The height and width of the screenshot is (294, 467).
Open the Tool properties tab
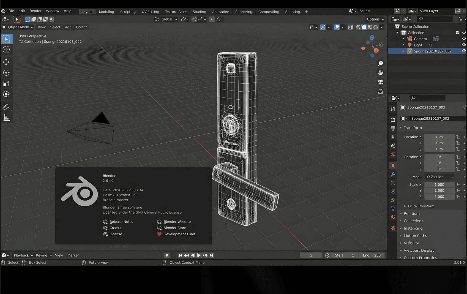(393, 109)
